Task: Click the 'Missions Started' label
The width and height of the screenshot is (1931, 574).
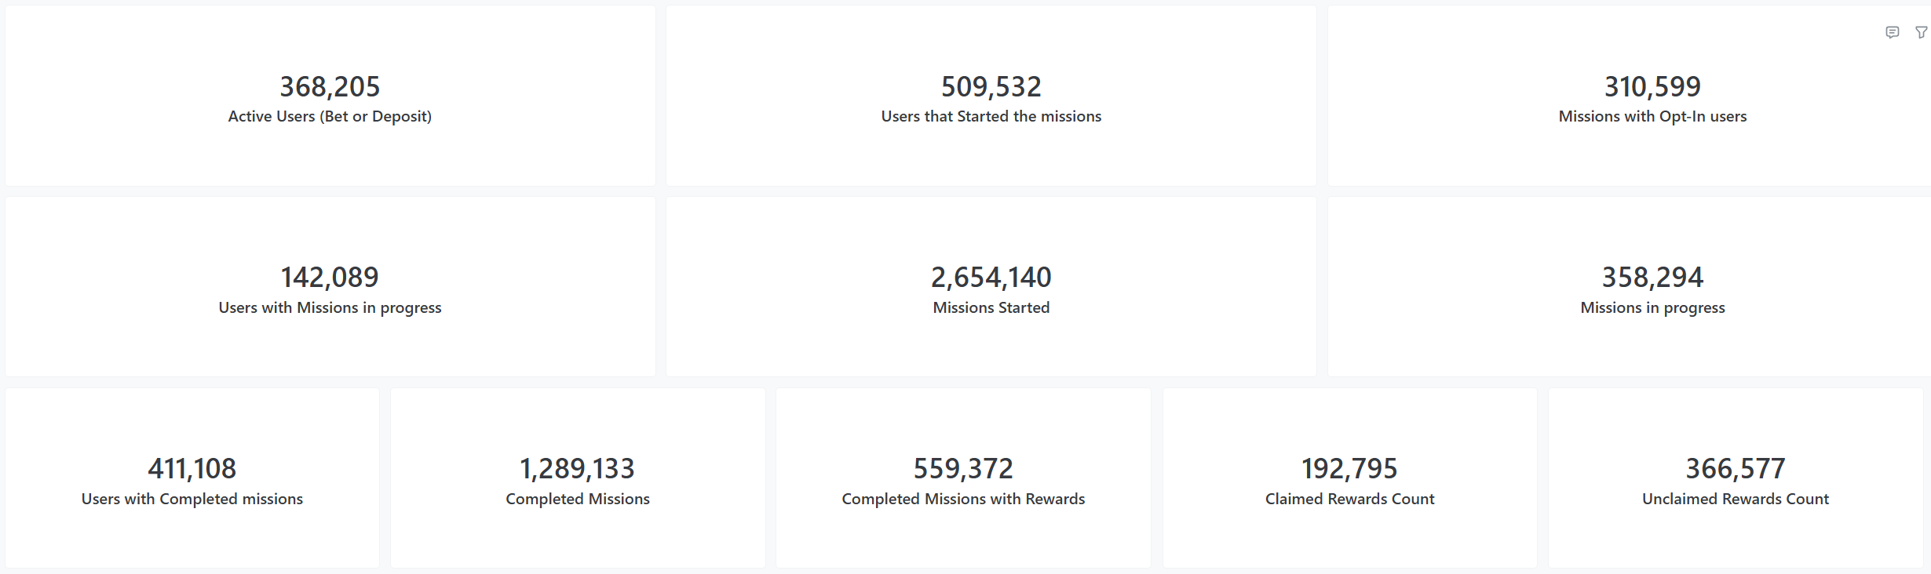Action: 991,307
